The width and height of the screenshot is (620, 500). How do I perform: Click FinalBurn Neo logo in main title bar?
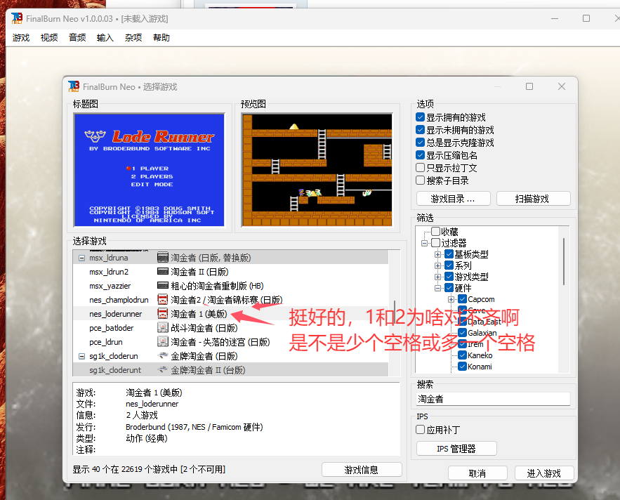[x=17, y=18]
